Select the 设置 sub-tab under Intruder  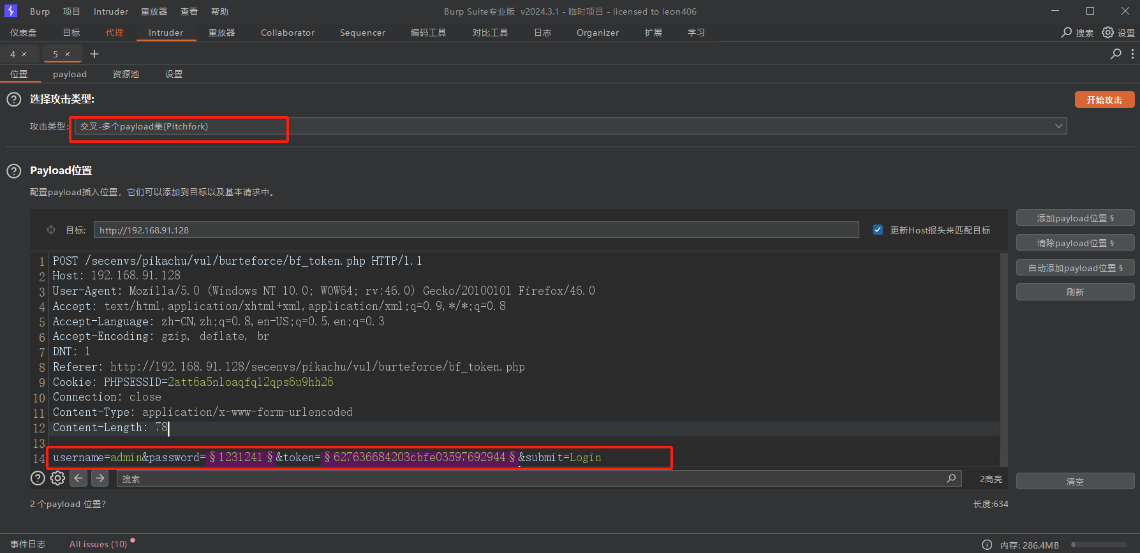(x=174, y=74)
